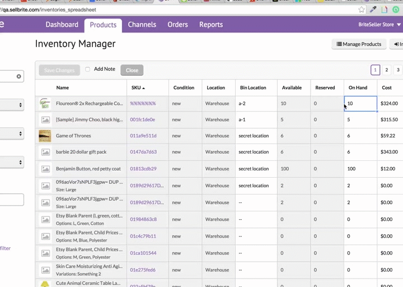Open the Floureon Rechargeable product thumbnail
This screenshot has width=403, height=287.
coord(45,103)
